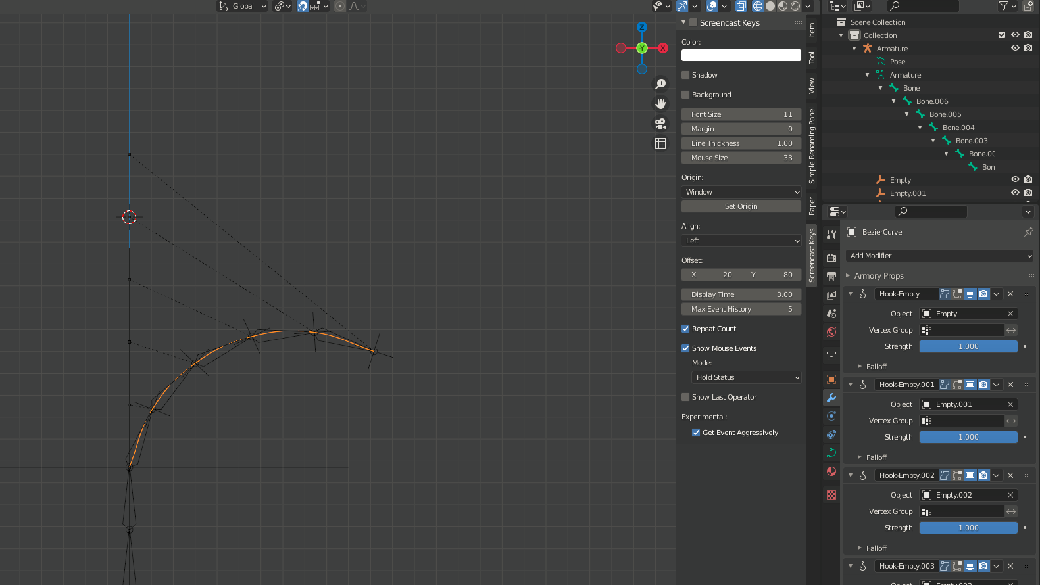The width and height of the screenshot is (1040, 585).
Task: Open Output properties tab
Action: coord(831,276)
